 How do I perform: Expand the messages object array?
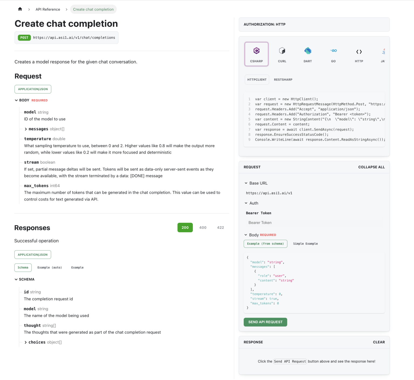26,129
